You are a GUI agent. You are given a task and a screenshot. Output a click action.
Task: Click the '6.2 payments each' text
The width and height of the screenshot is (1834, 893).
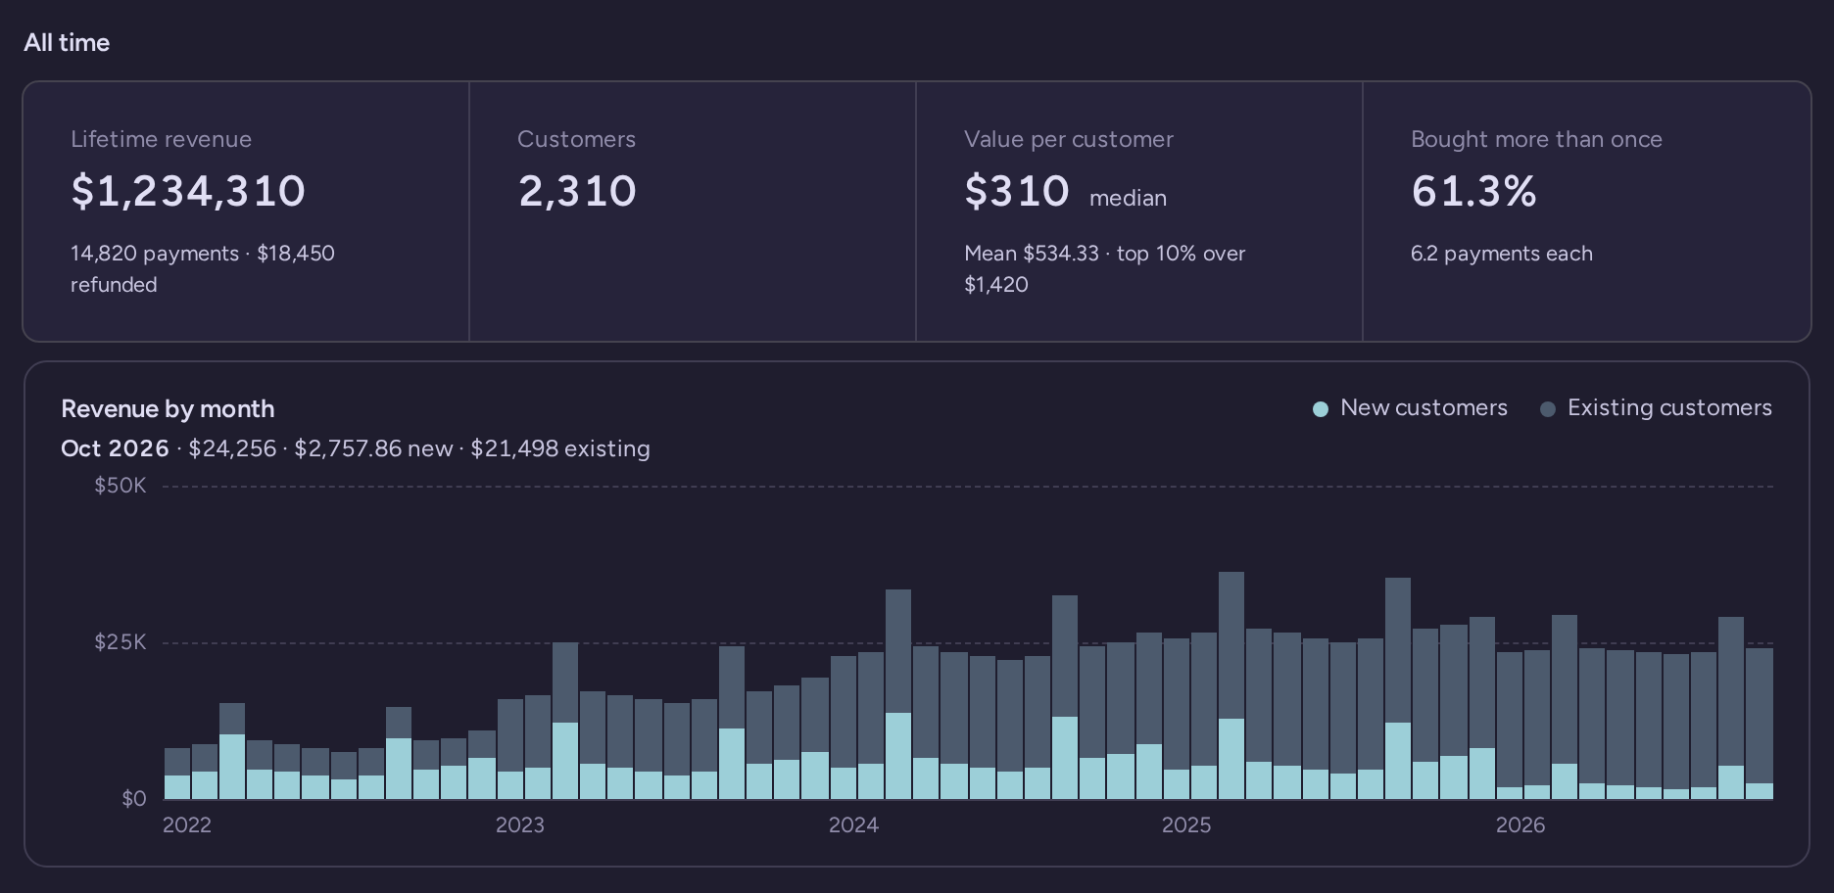1502,254
